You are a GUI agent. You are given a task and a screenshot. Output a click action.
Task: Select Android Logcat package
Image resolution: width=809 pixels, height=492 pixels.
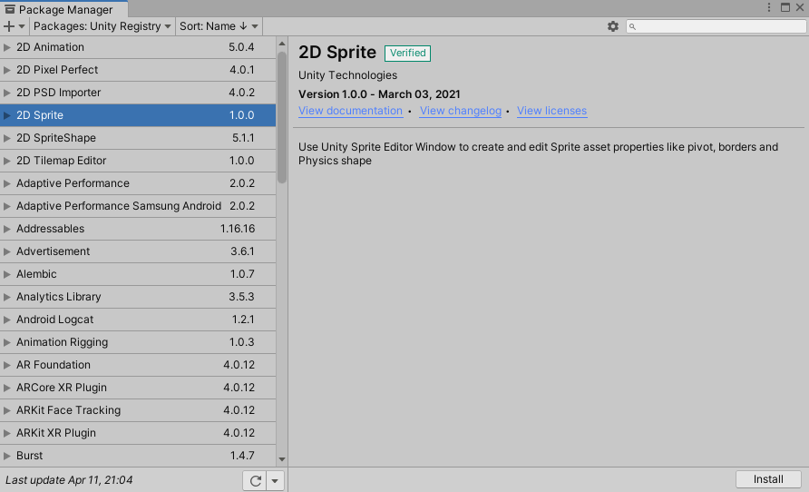[138, 320]
